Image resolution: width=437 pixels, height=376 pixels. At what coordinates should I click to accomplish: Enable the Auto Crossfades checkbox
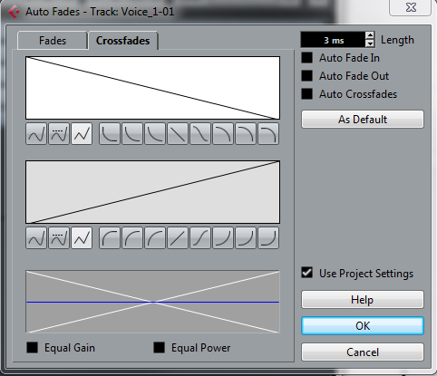pos(307,94)
